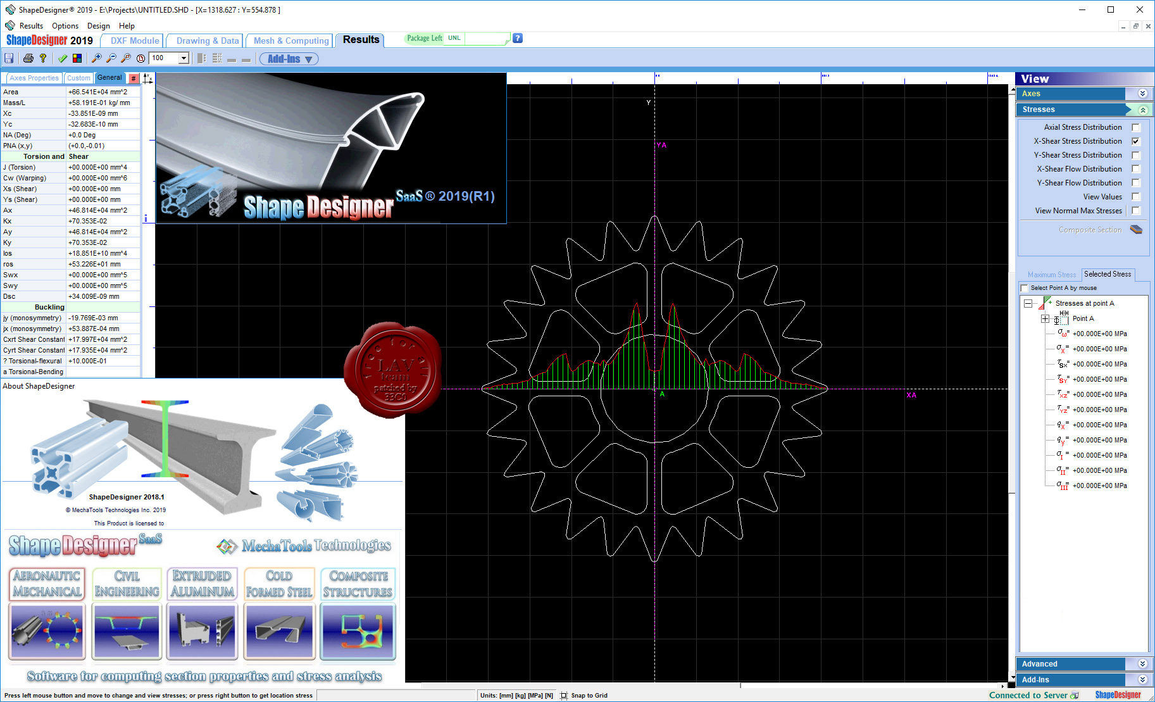Click the Cold Formed Steel label button
Image resolution: width=1155 pixels, height=702 pixels.
pos(279,584)
